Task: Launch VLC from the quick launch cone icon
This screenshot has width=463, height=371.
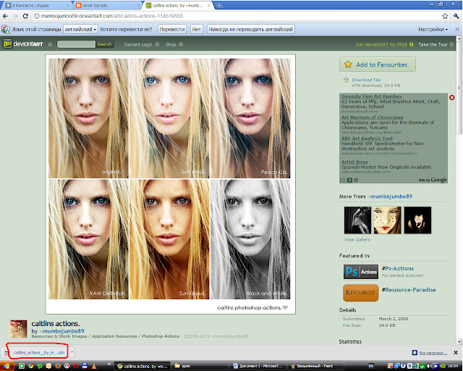Action: (94, 366)
